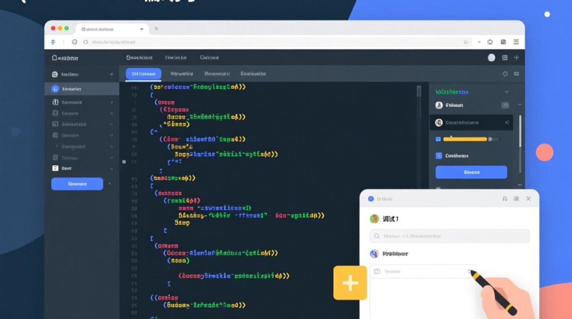Click the magnifier icon right of the browser tab
This screenshot has height=319, width=572.
tap(156, 29)
